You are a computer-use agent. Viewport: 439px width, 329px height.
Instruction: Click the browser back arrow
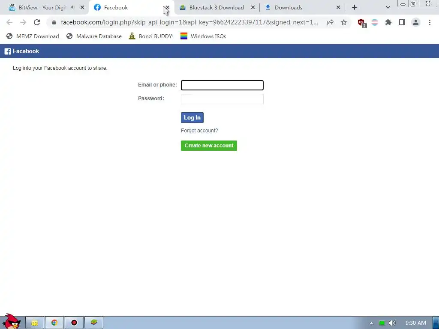tap(9, 22)
